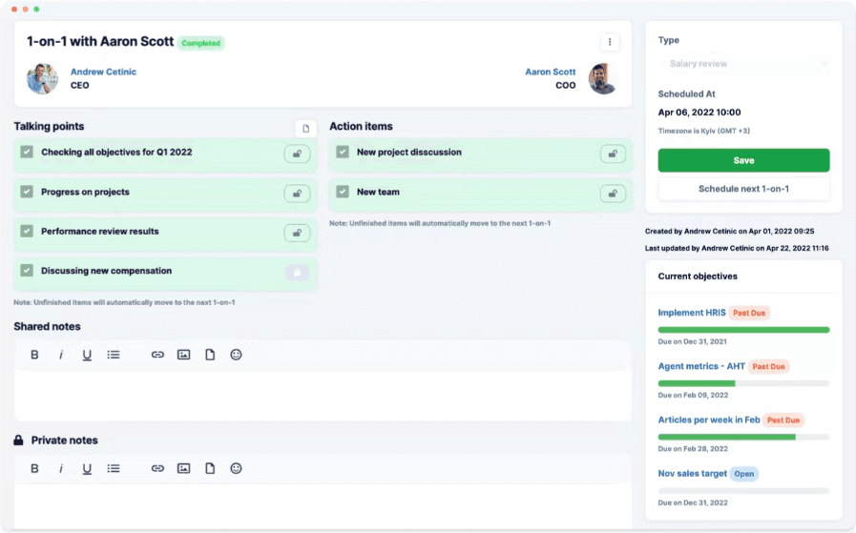
Task: Click Bold icon in Shared notes toolbar
Action: pos(34,355)
